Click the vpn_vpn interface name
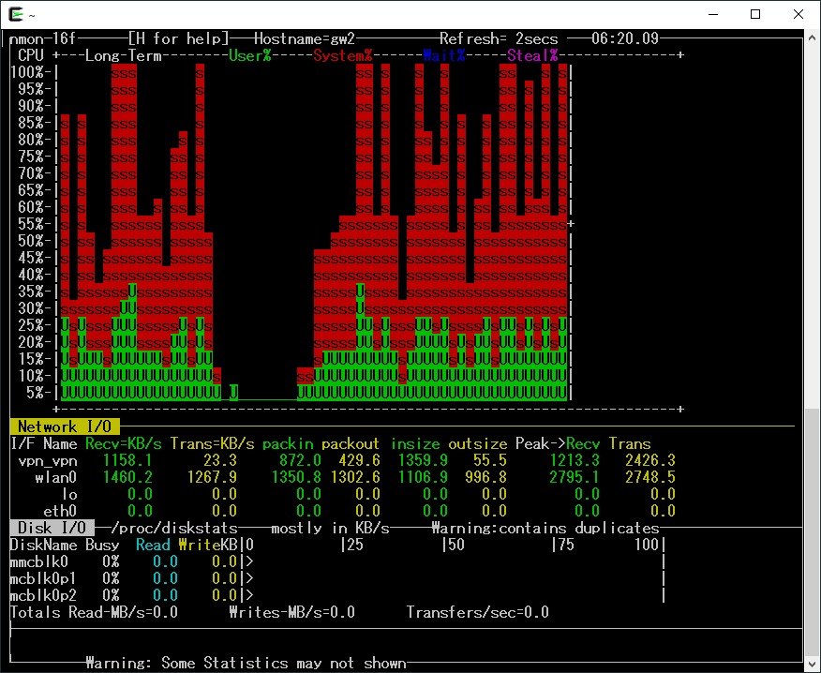This screenshot has height=673, width=821. click(48, 461)
